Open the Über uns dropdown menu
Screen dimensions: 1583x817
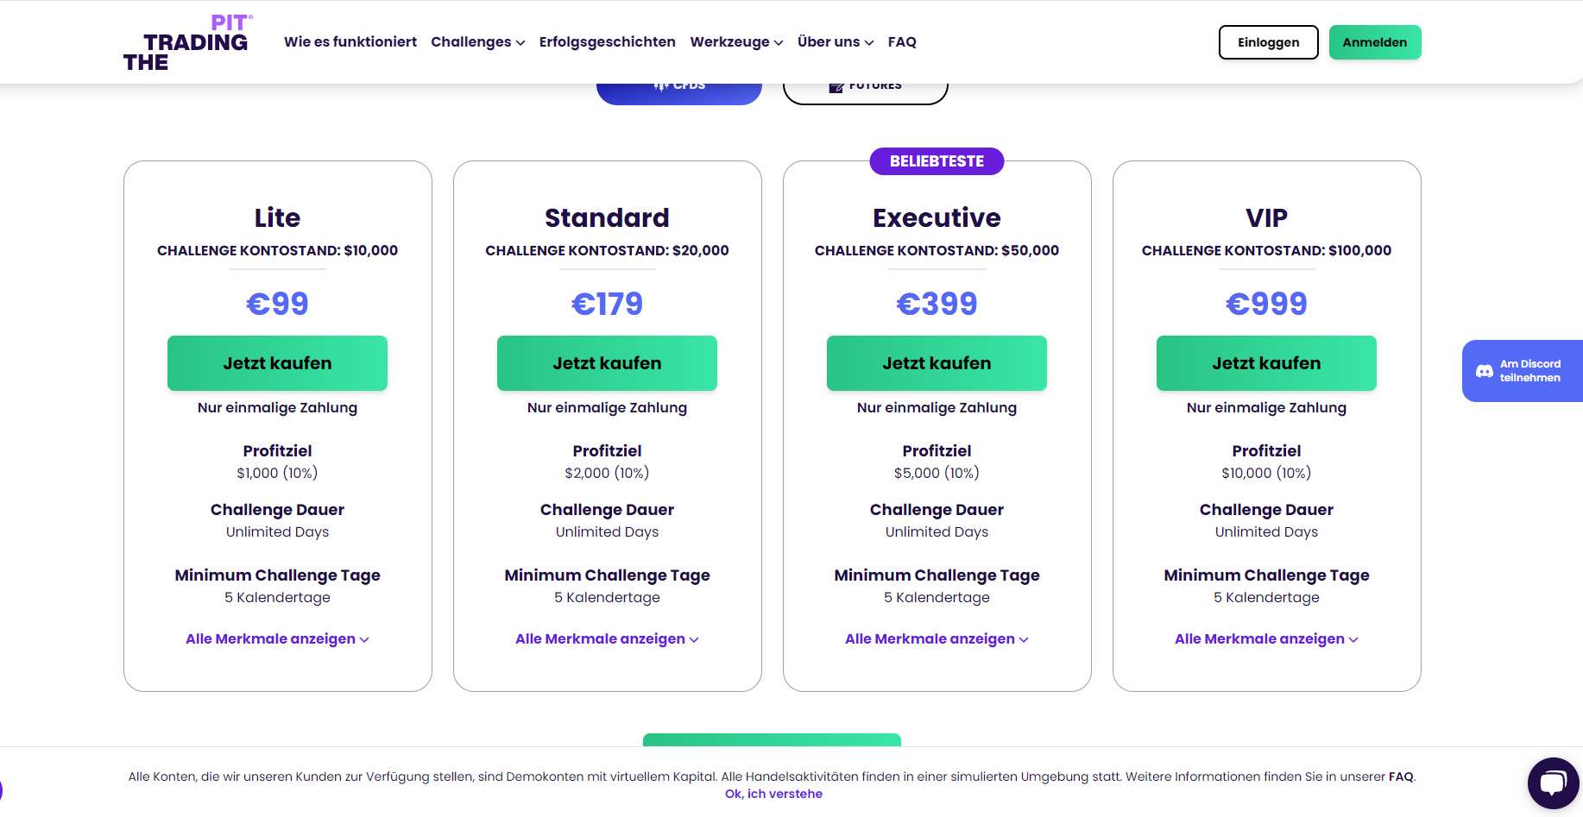click(835, 42)
